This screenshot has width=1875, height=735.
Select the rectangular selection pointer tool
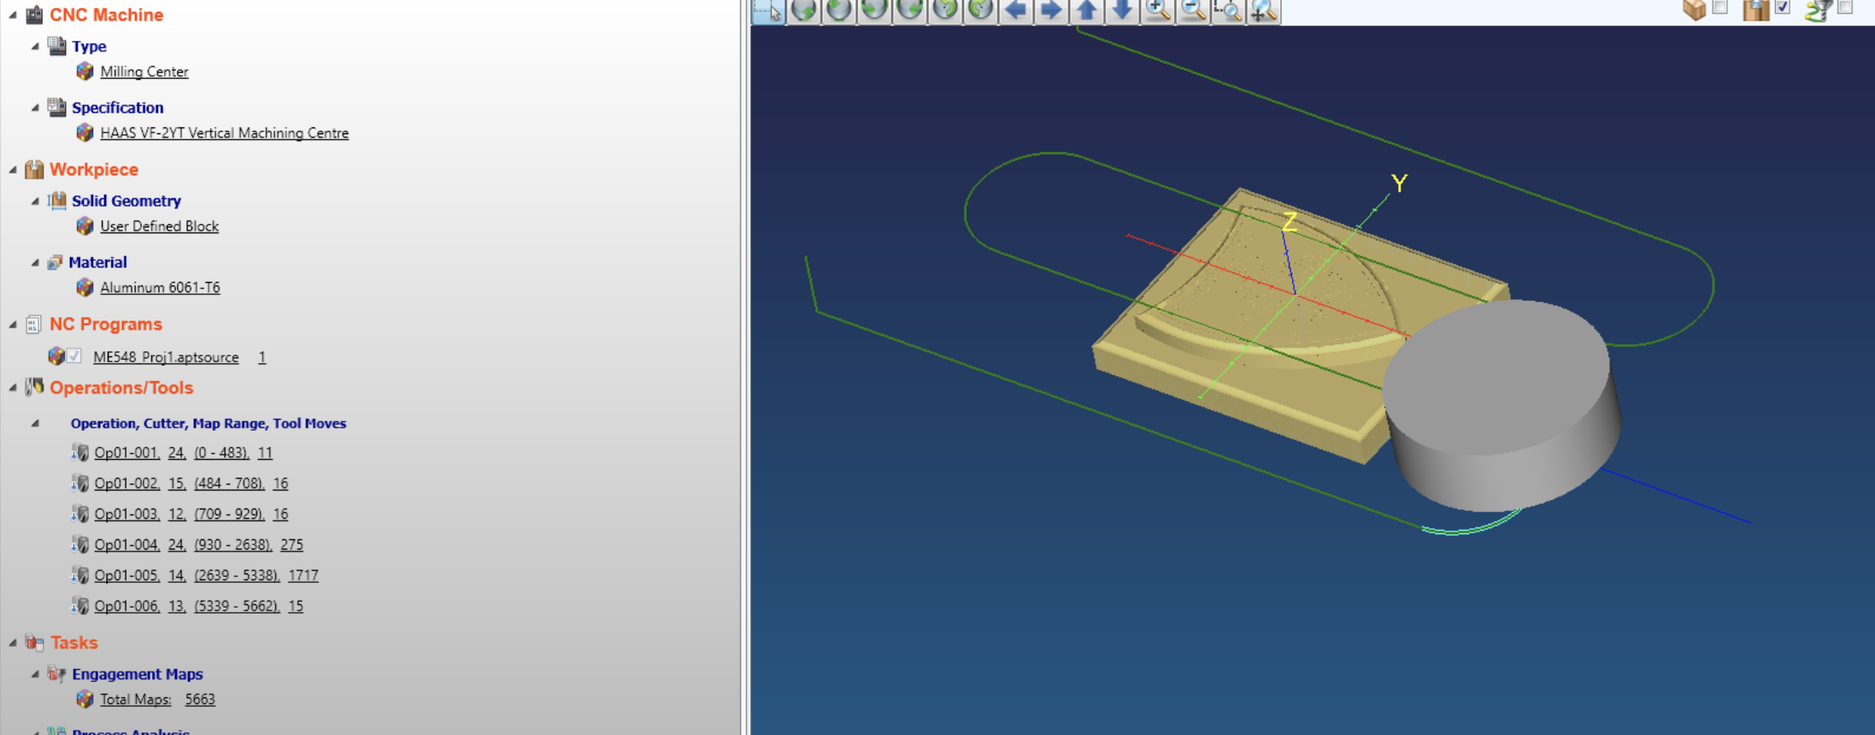click(x=768, y=10)
